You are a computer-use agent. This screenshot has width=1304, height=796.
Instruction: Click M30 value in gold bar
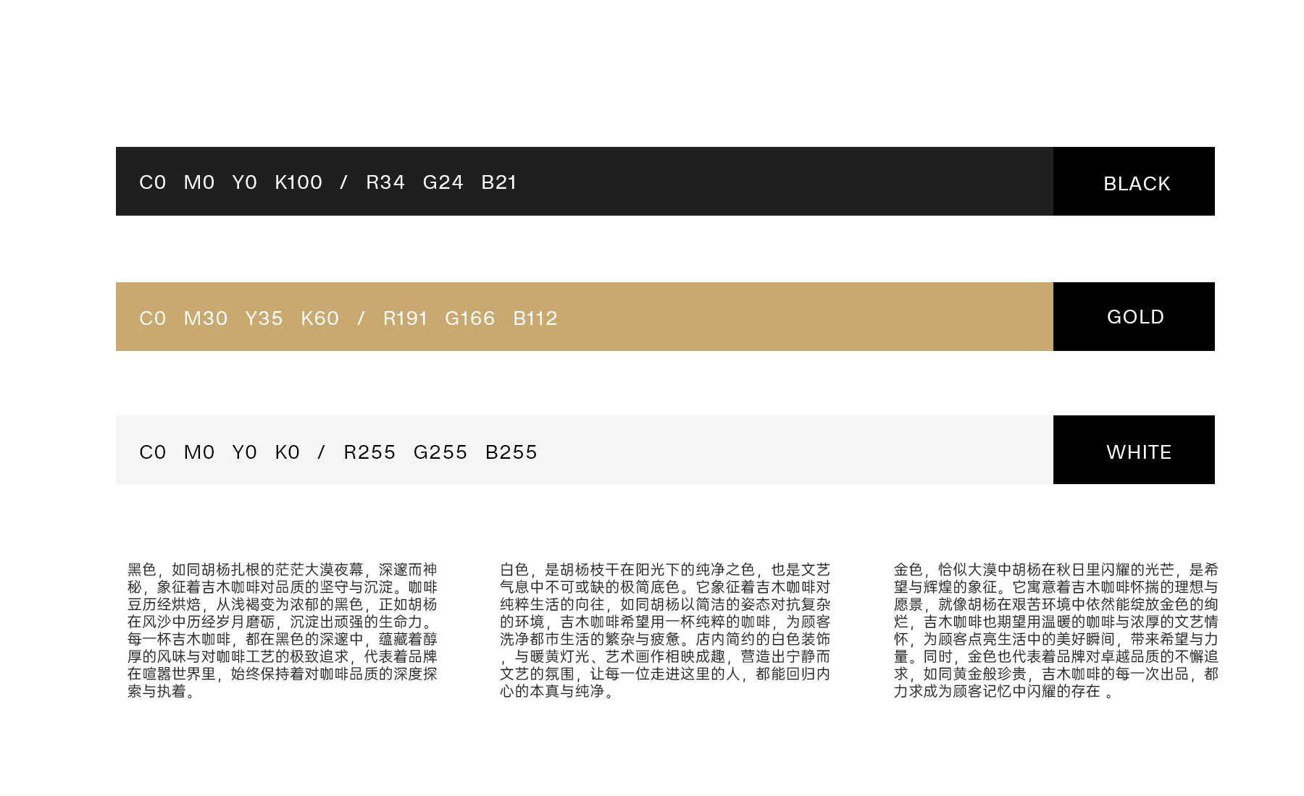pos(206,318)
